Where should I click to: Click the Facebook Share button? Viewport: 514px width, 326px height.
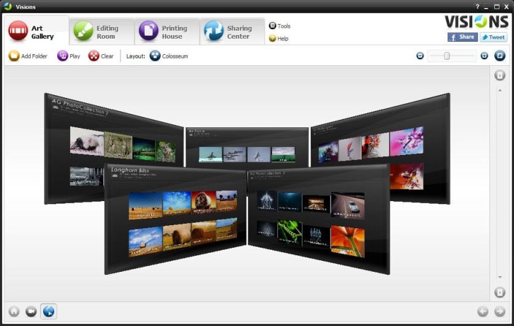pos(462,37)
